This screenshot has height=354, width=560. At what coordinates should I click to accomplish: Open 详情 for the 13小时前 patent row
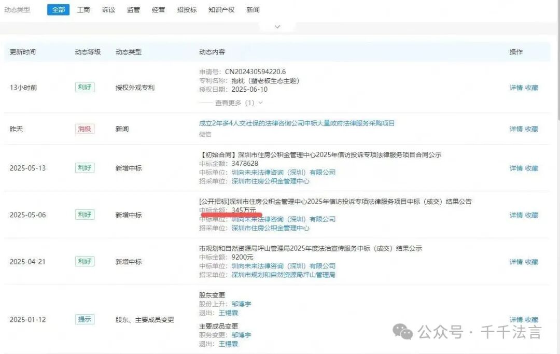(516, 88)
